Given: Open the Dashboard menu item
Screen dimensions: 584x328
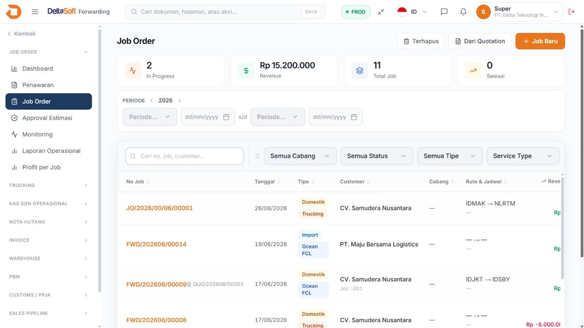Looking at the screenshot, I should coord(48,69).
